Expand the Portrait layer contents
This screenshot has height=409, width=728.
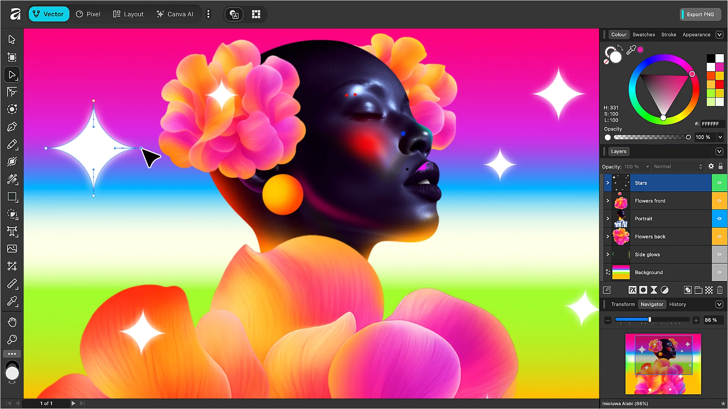pos(607,219)
